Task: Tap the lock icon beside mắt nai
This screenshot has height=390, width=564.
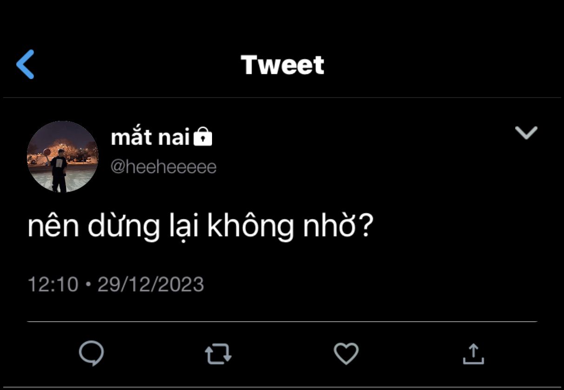Action: click(203, 138)
